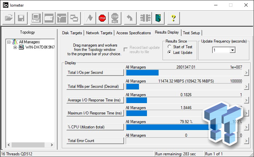Viewport: 254px width, 157px height.
Task: Open test configuration file icon
Action: (9, 18)
